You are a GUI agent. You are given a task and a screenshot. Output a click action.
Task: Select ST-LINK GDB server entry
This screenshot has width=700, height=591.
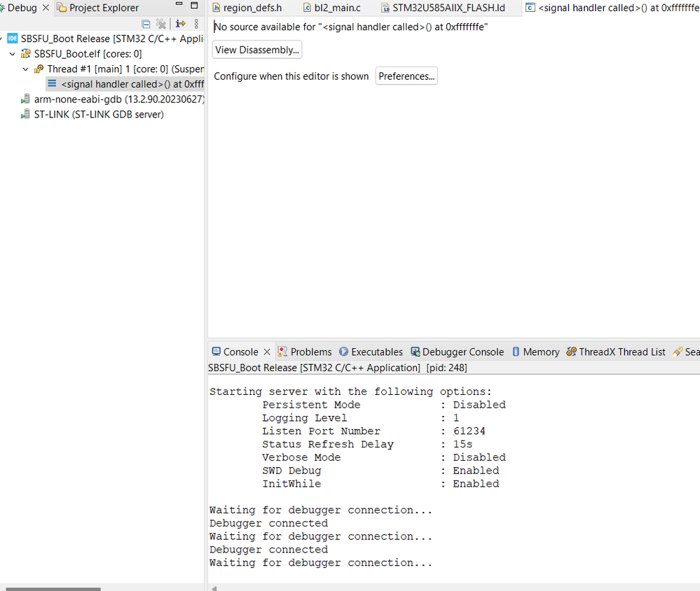(x=92, y=114)
